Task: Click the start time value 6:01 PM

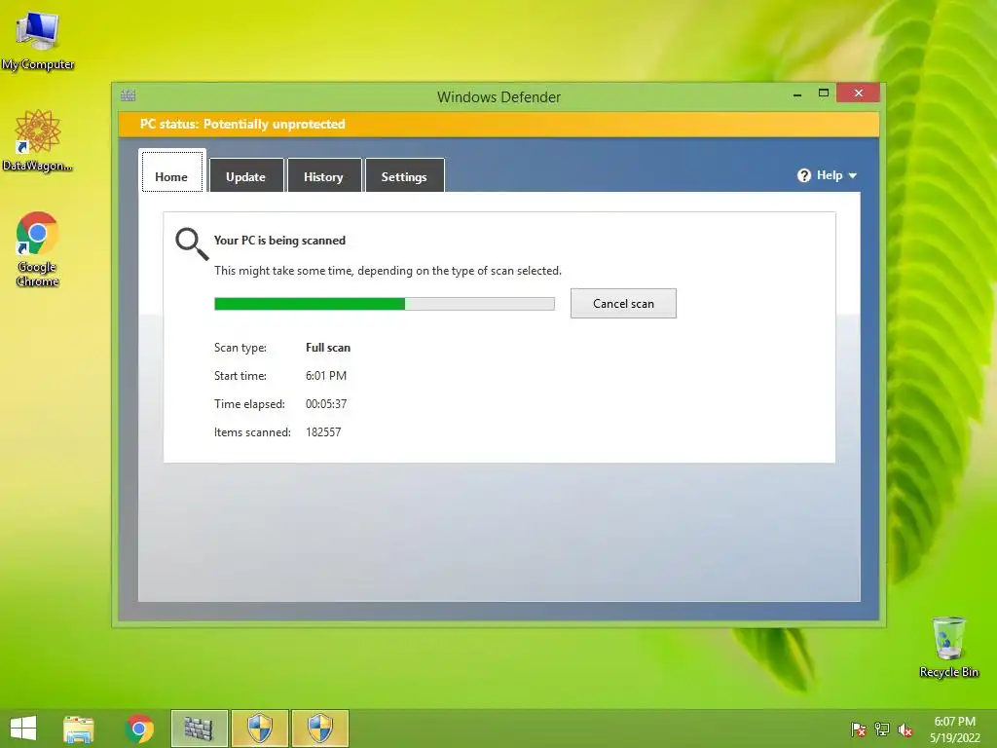Action: click(326, 376)
